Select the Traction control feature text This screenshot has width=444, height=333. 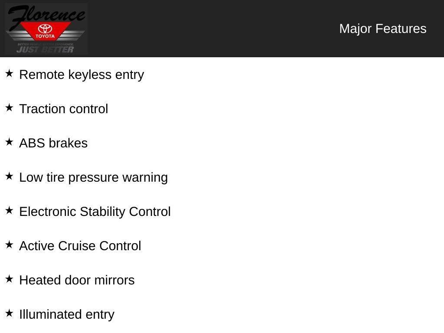click(x=64, y=109)
